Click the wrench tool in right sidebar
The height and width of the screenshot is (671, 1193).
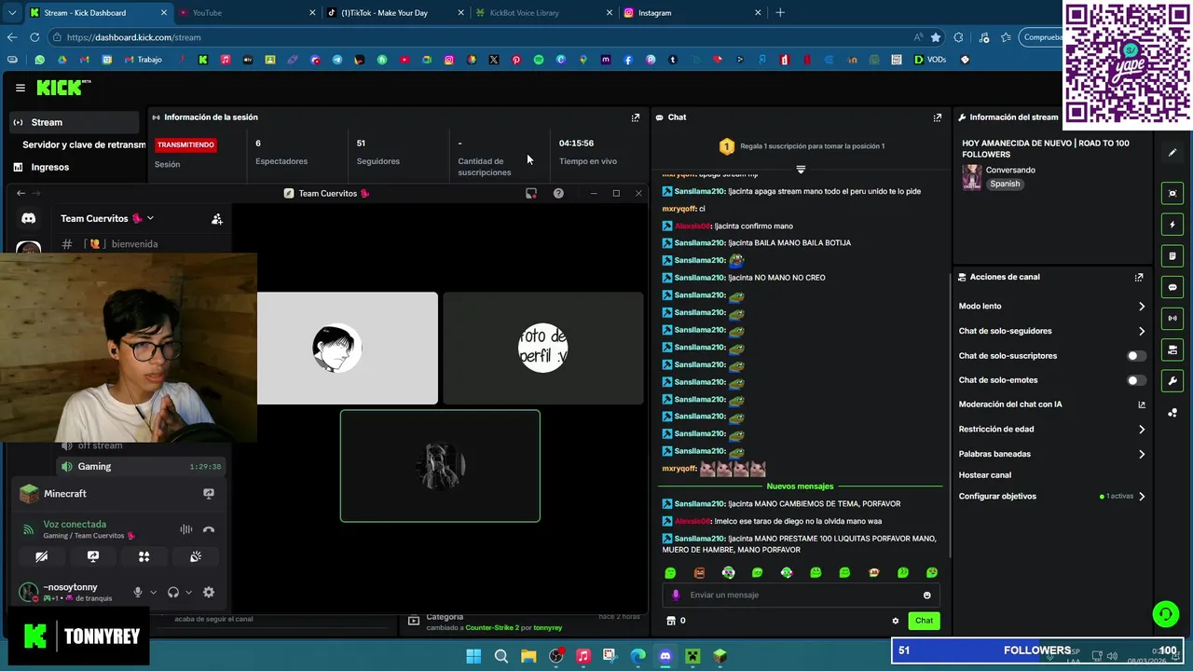tap(1172, 380)
